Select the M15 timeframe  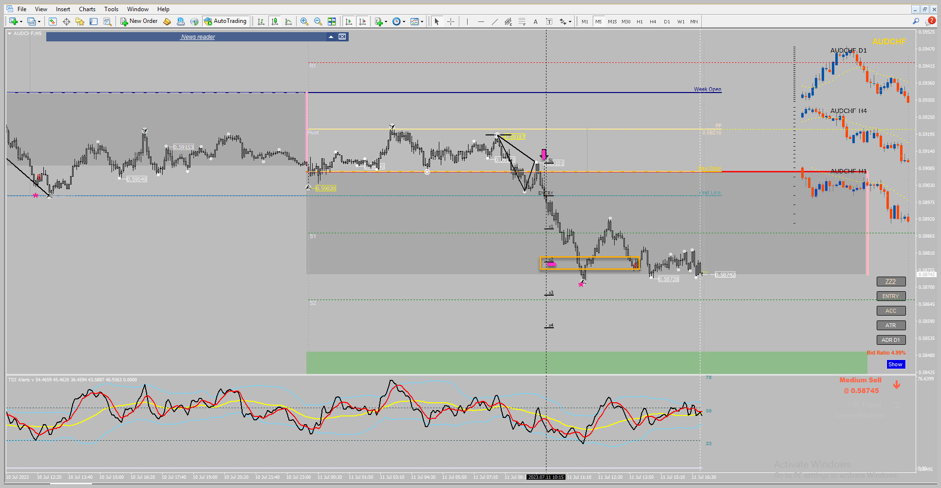tap(612, 21)
